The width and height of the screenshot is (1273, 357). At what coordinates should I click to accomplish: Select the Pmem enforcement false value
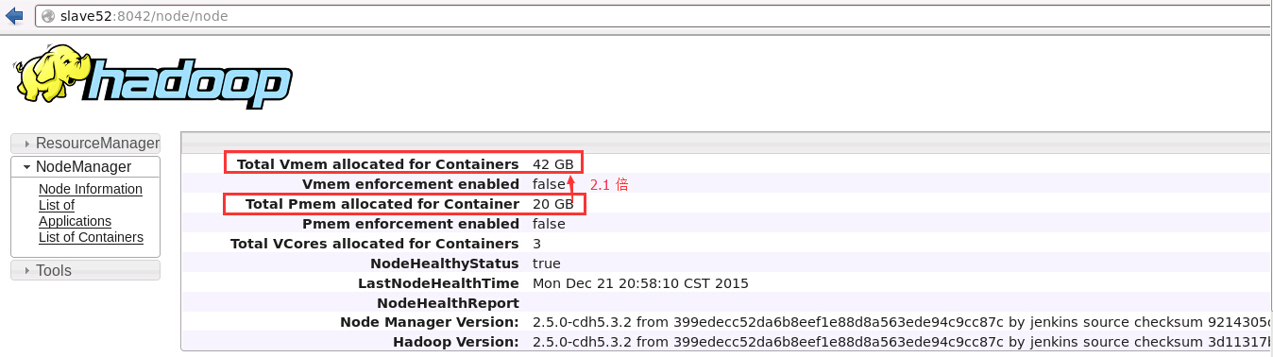(549, 224)
